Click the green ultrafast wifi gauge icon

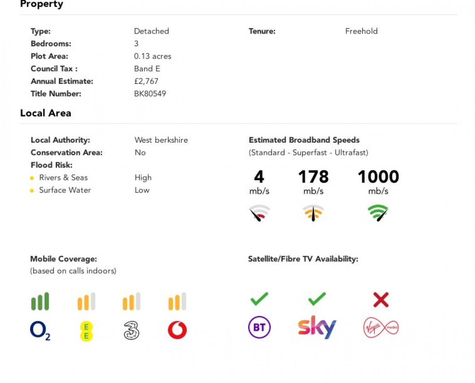click(x=378, y=213)
